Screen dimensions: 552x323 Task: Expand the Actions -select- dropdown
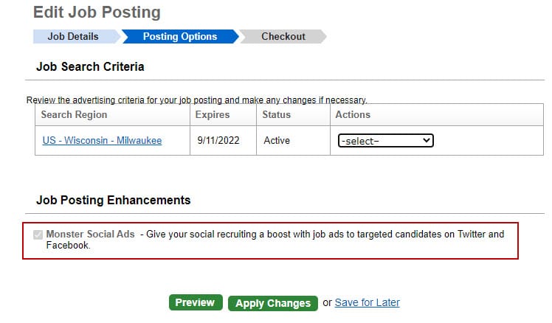385,141
